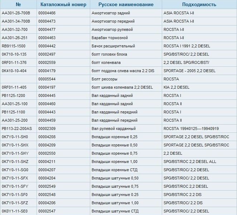Select "Вкладыши коренные 1,00" cell

pos(115,162)
